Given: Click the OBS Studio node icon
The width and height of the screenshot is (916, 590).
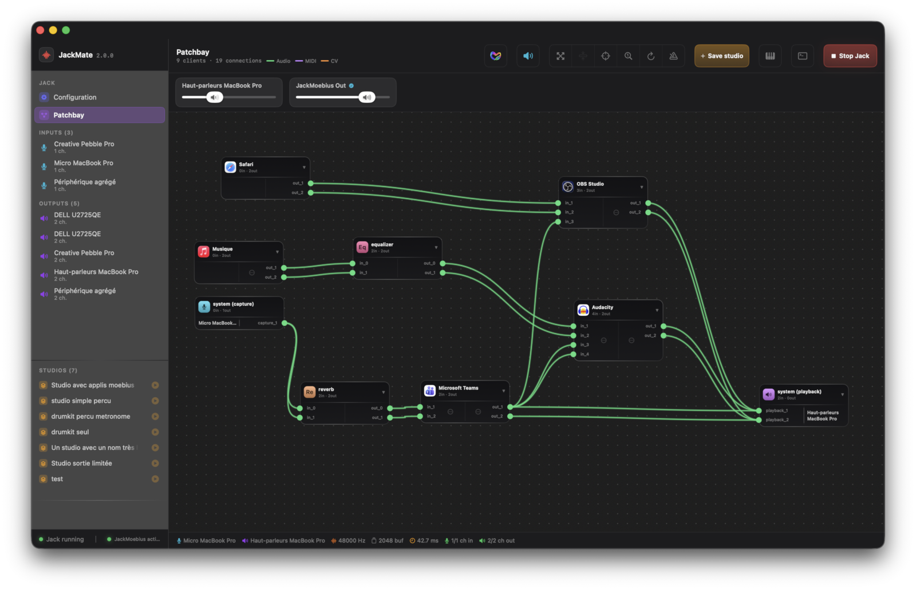Looking at the screenshot, I should click(568, 187).
